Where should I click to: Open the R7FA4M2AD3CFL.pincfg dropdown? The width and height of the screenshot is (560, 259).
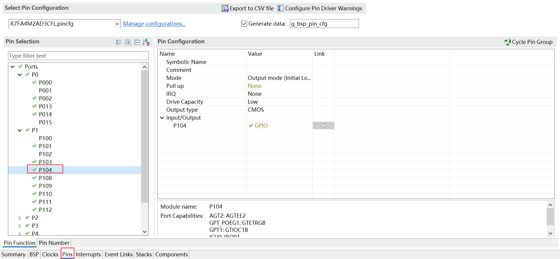coord(117,24)
